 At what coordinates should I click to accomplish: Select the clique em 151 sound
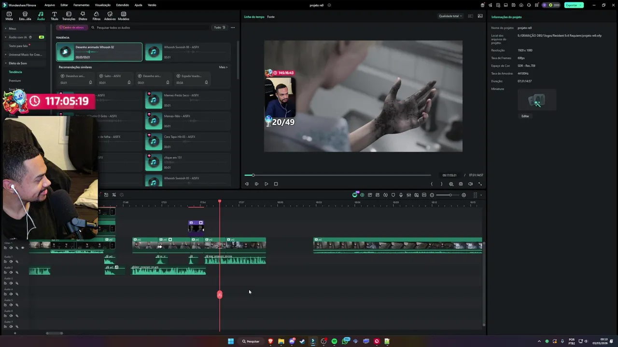(187, 162)
